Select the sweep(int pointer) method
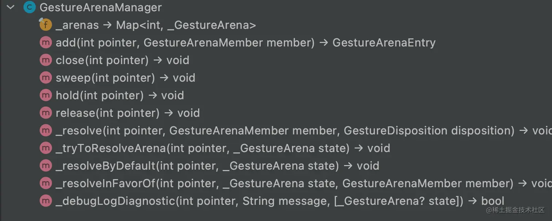The image size is (552, 221). [x=126, y=78]
